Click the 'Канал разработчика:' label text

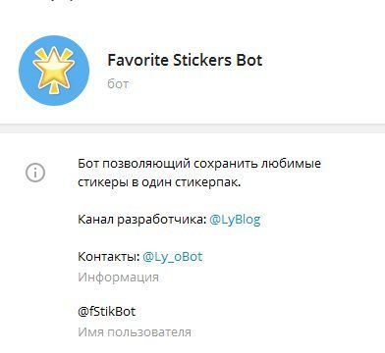coord(142,220)
